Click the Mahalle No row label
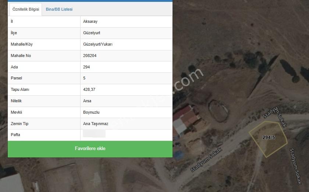The image size is (309, 192). (21, 56)
